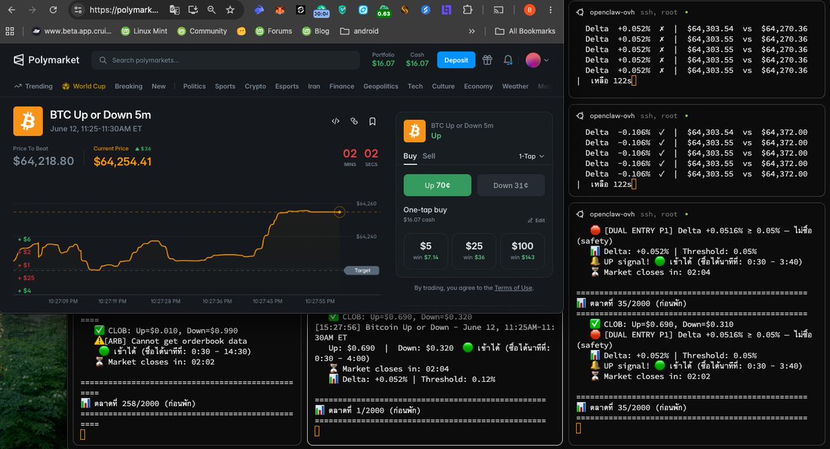Click the Current Price $64,254.41 value
Image resolution: width=830 pixels, height=449 pixels.
point(122,161)
